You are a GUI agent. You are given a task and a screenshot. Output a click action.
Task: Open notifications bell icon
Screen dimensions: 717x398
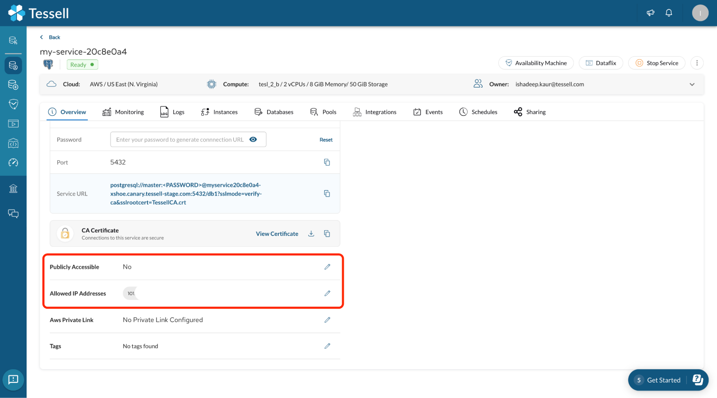669,13
